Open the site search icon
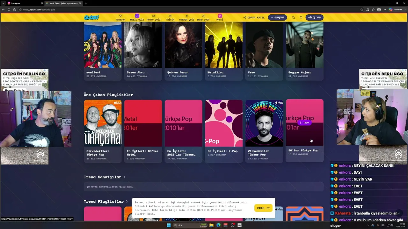Screen dimensions: 408x229 293,17
